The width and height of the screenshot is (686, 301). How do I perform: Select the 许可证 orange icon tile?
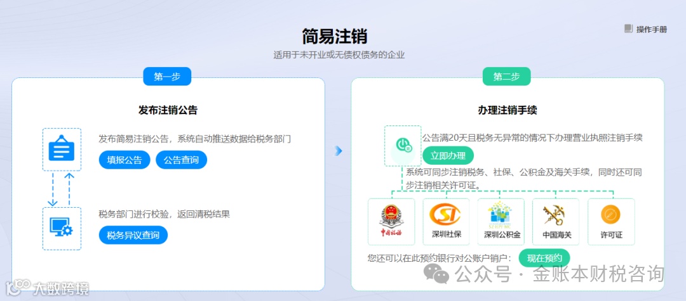tap(611, 222)
